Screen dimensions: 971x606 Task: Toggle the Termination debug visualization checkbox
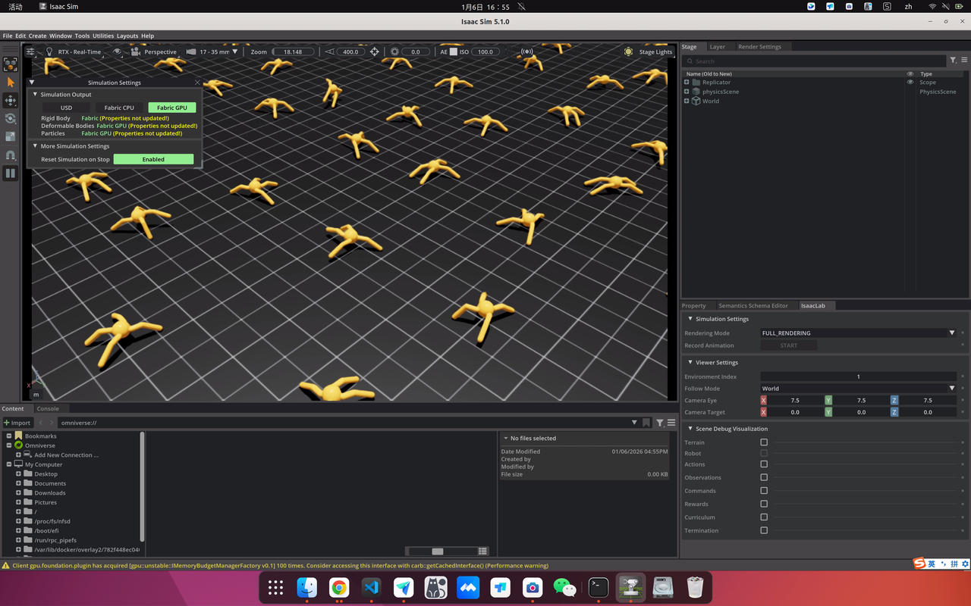(764, 530)
